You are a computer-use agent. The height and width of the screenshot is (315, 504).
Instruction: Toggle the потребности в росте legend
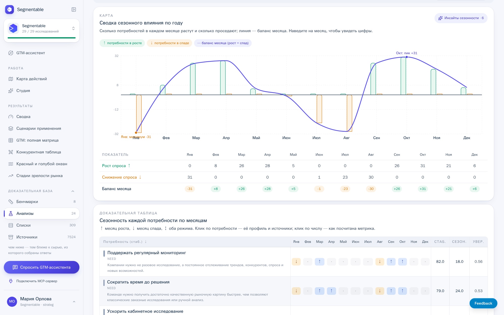click(x=122, y=43)
